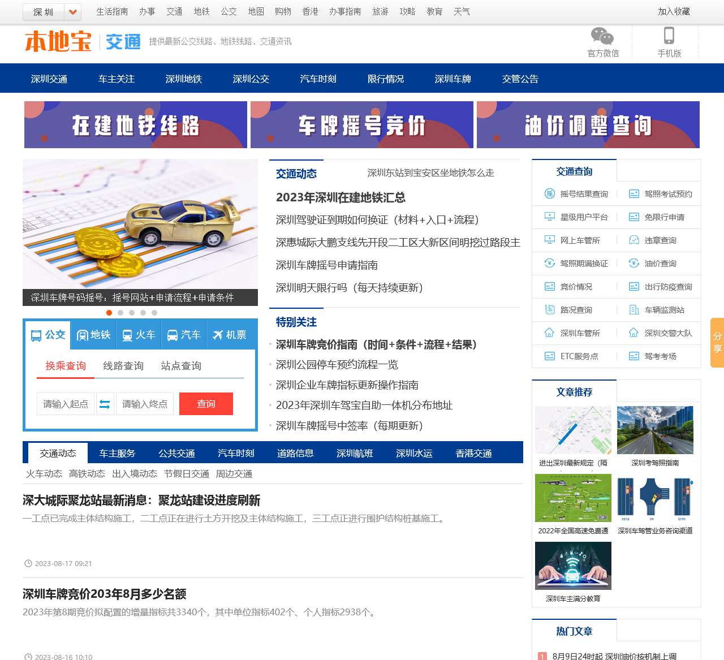The height and width of the screenshot is (660, 724).
Task: Open 深圳车牌 navigation item
Action: tap(453, 79)
